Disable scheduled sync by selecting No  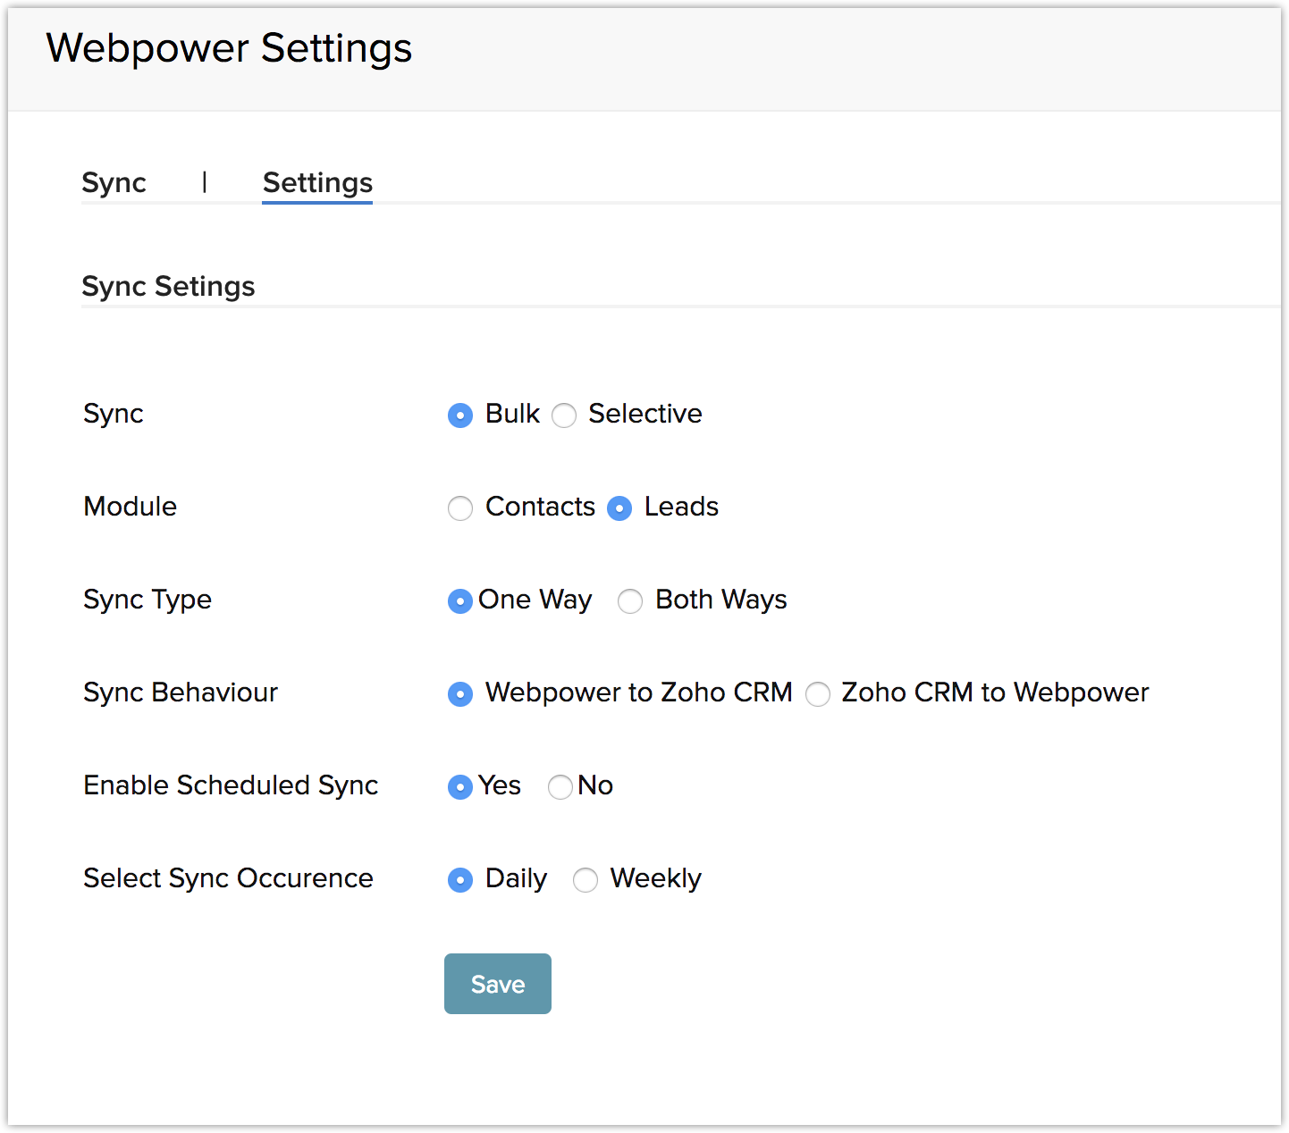pyautogui.click(x=560, y=787)
